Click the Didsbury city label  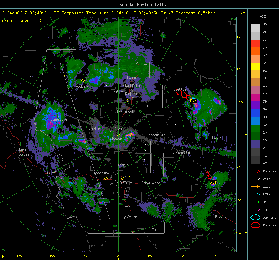(x=117, y=139)
